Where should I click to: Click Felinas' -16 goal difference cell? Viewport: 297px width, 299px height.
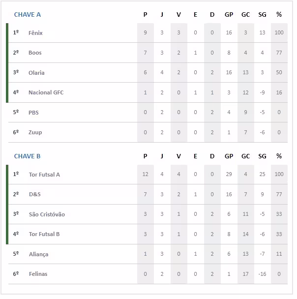pyautogui.click(x=262, y=274)
